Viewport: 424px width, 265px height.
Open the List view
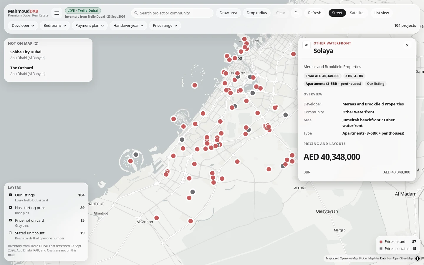[x=382, y=13]
